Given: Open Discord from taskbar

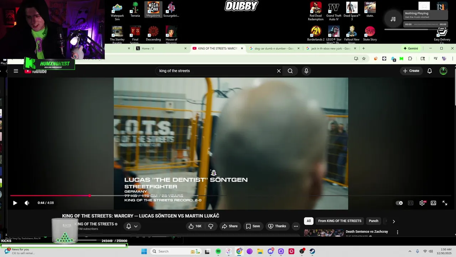Looking at the screenshot, I should coord(271,252).
